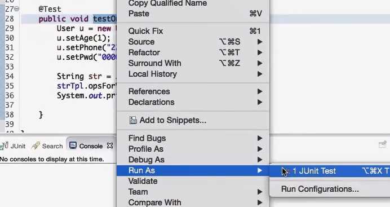Click the System.out code line
The height and width of the screenshot is (207, 390).
pyautogui.click(x=87, y=95)
